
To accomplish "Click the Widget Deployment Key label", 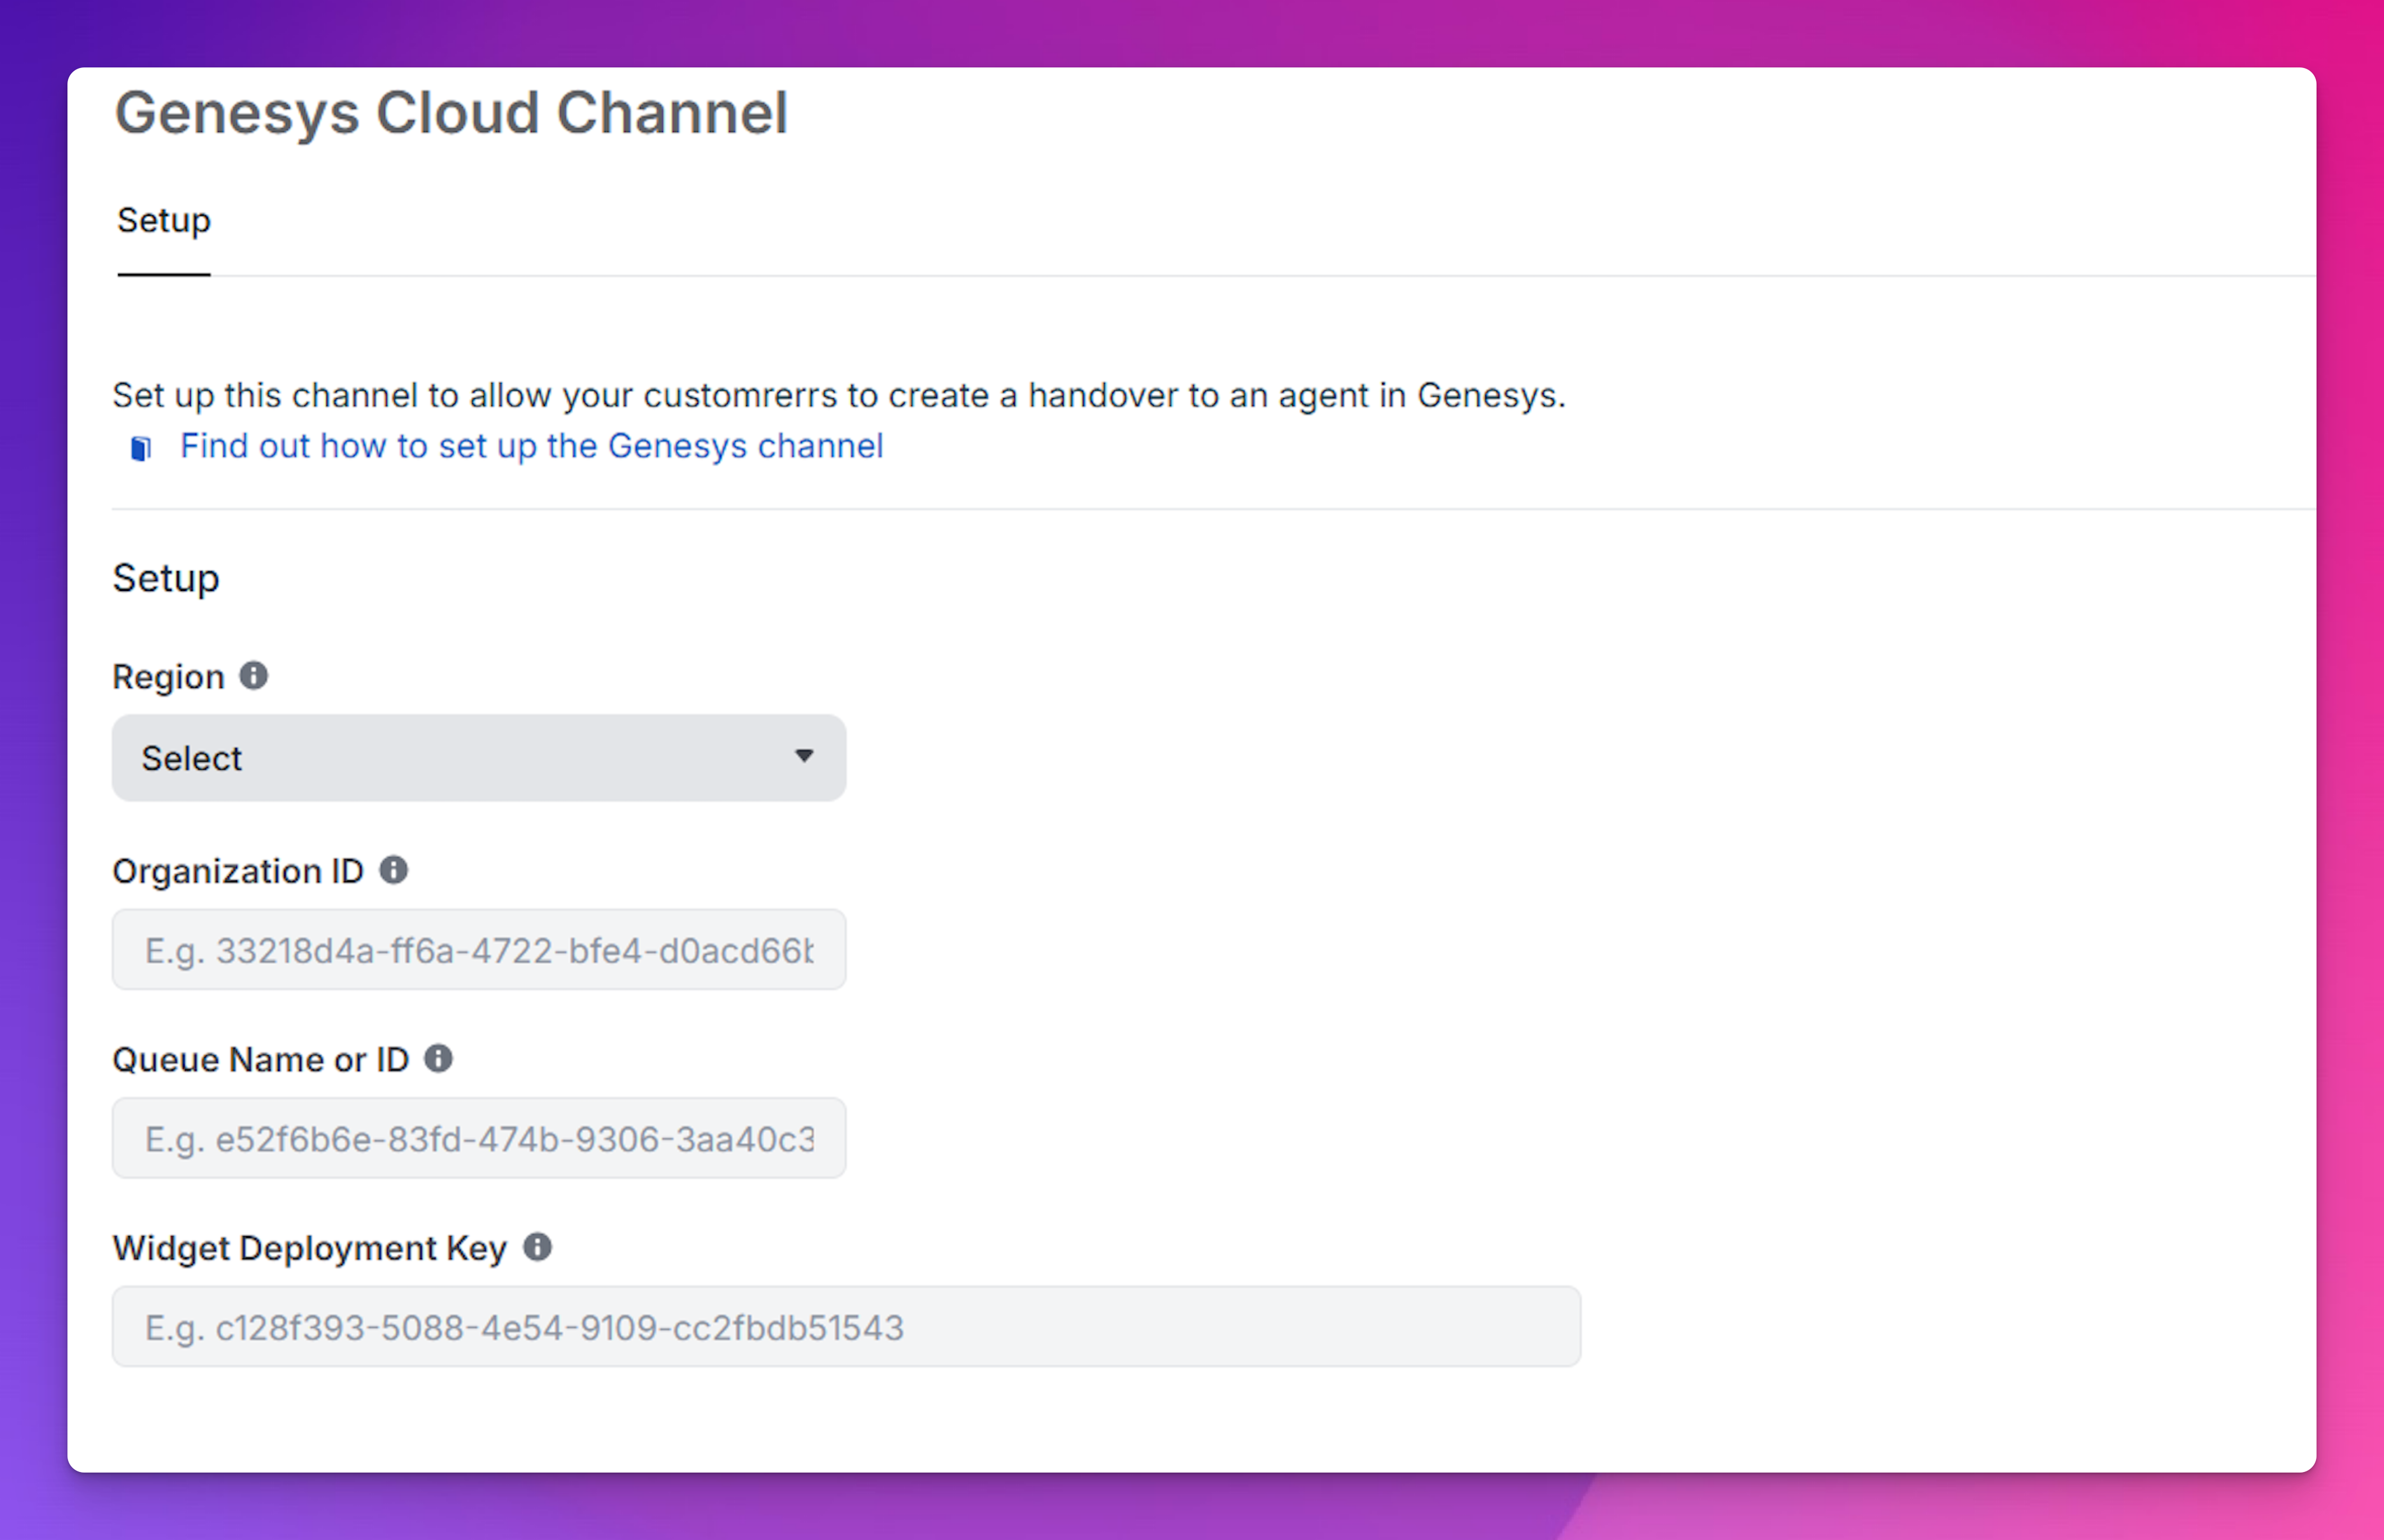I will click(x=309, y=1248).
